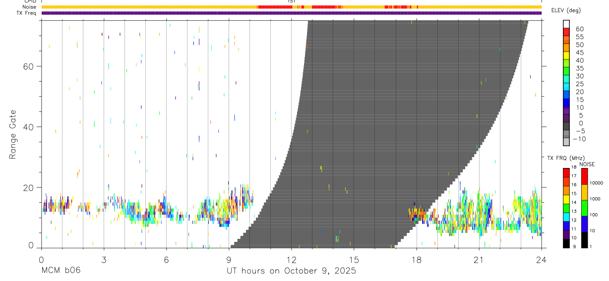Image resolution: width=609 pixels, height=281 pixels.
Task: Click the 35 label on ELEV colorbar
Action: [x=579, y=68]
